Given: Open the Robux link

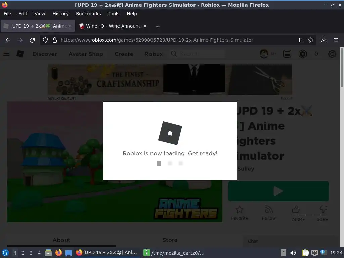Looking at the screenshot, I should pos(154,54).
